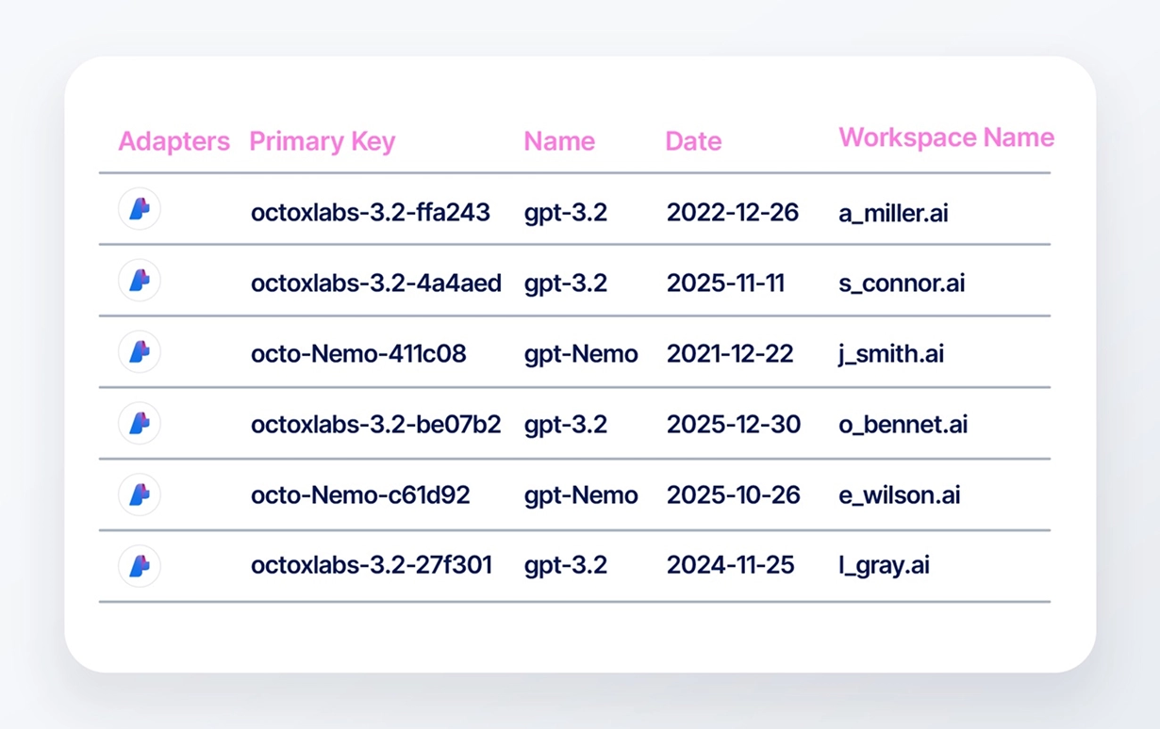Select the workspace e_wilson.ai
Viewport: 1160px width, 729px height.
900,496
